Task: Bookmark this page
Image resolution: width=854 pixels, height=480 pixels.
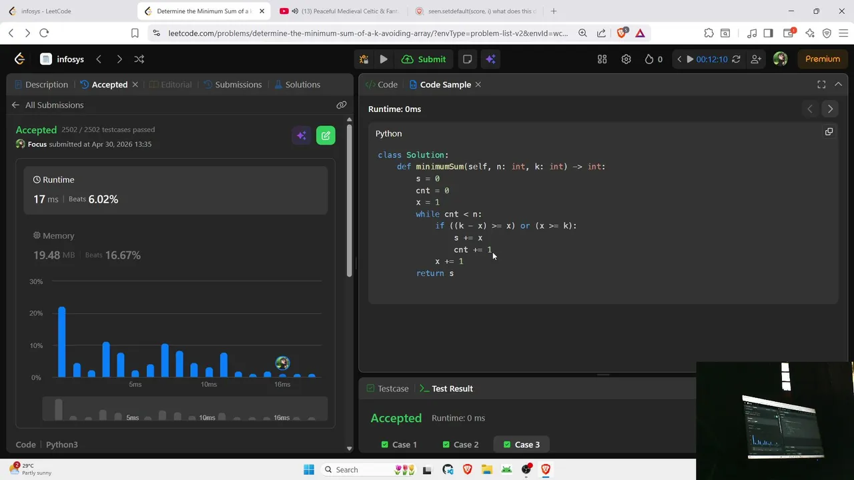Action: click(x=135, y=33)
